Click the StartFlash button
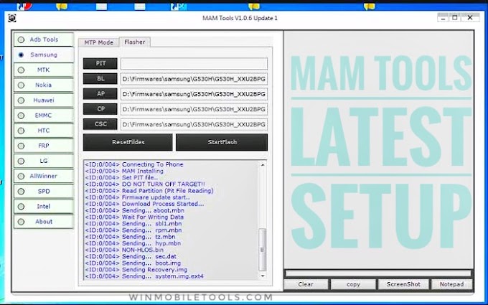The image size is (488, 305). [x=222, y=142]
